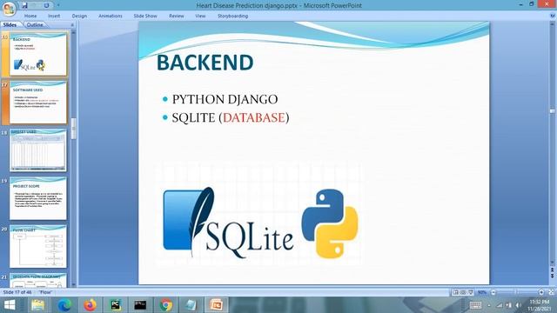
Task: Open the Review ribbon tab
Action: point(176,16)
